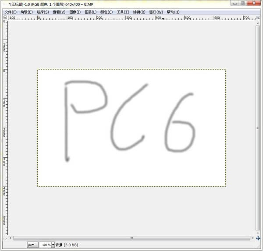Screen dimensions: 263x251
Task: Open the image menu arrow at ruler corner
Action: tap(5, 18)
